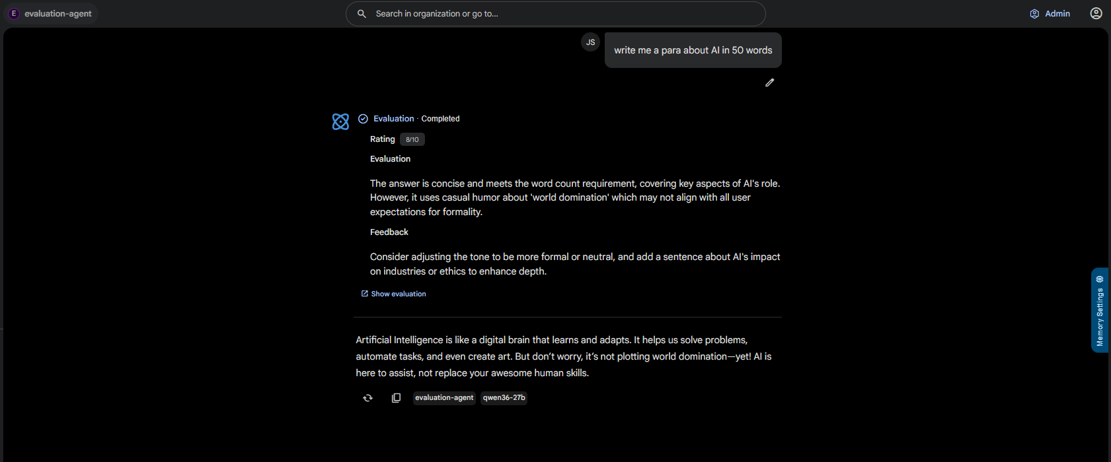Click the purple E organization badge

click(x=13, y=13)
